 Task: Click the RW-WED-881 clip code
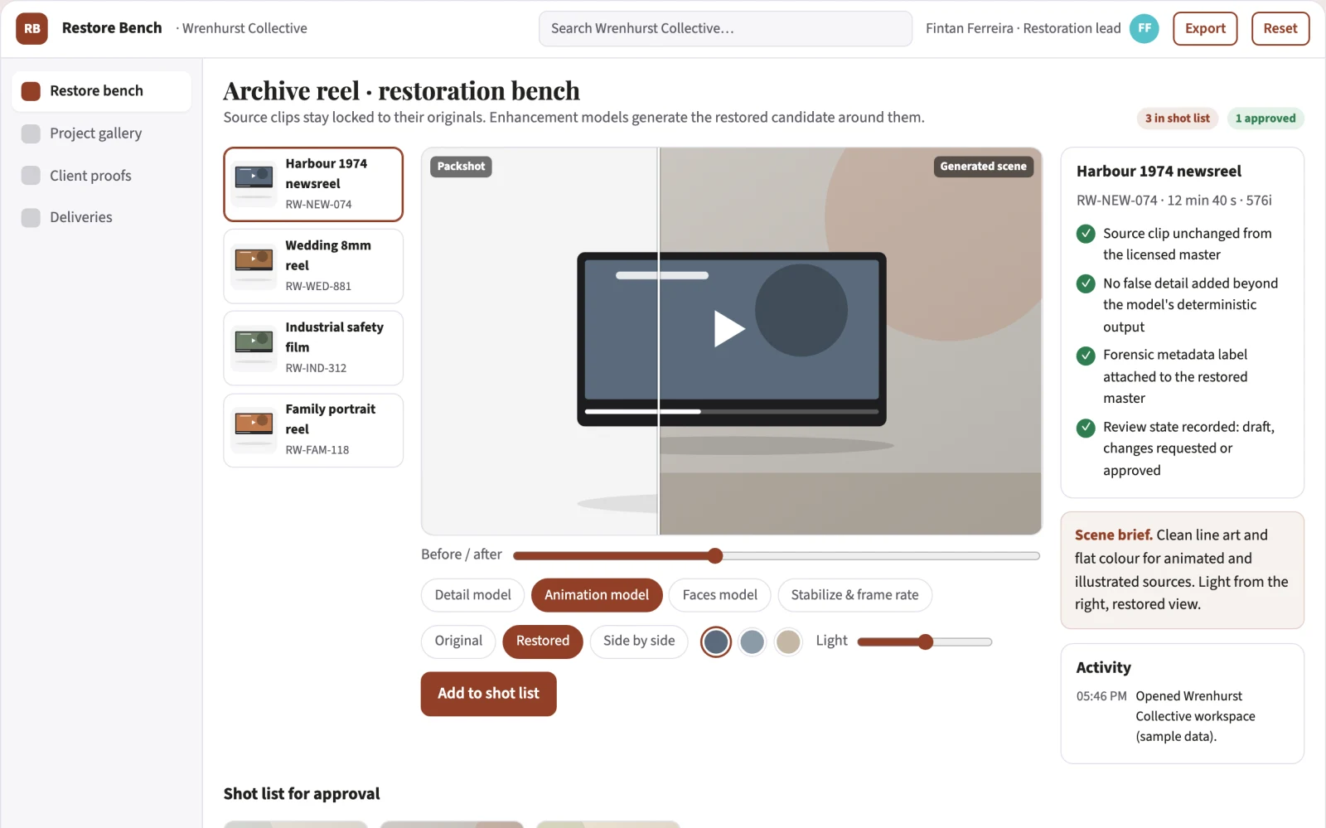[318, 286]
